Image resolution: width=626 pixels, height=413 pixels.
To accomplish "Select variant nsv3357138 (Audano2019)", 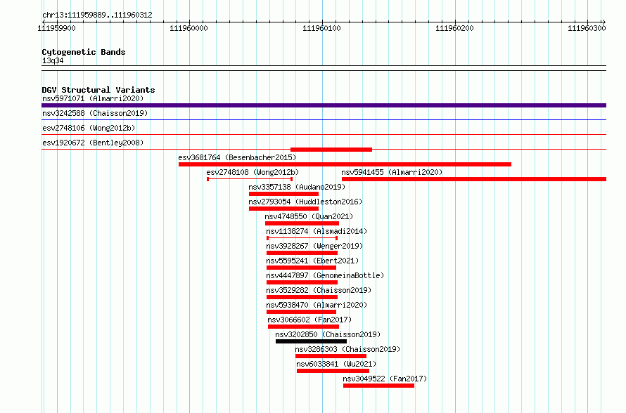I will (297, 187).
